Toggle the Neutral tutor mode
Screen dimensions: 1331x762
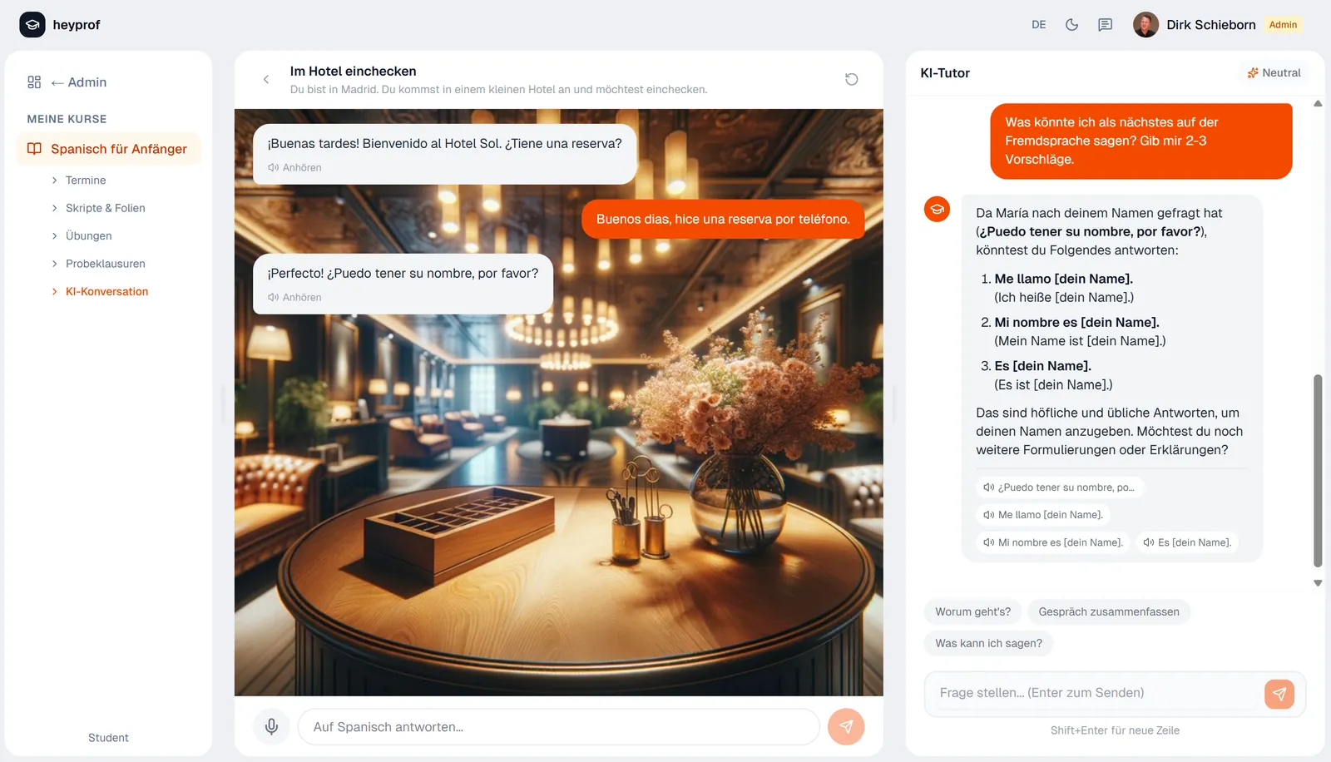1274,73
